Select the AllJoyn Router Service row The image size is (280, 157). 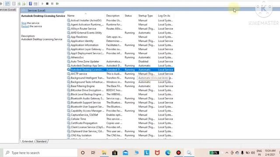pyautogui.click(x=120, y=29)
